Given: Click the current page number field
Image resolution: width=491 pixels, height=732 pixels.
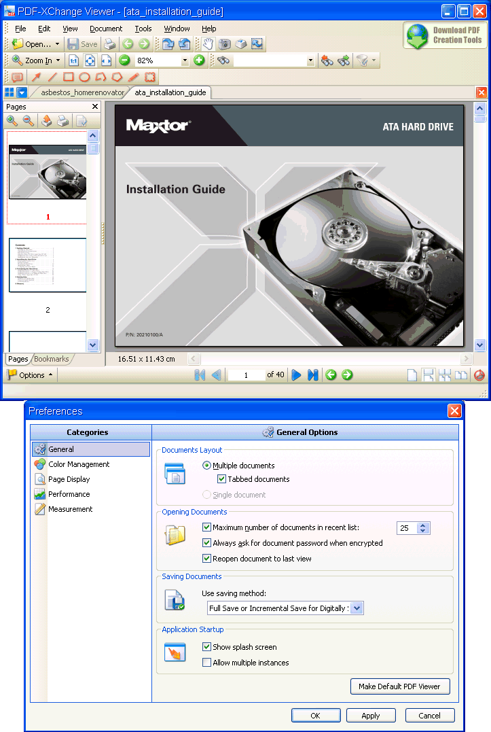Looking at the screenshot, I should (x=246, y=375).
